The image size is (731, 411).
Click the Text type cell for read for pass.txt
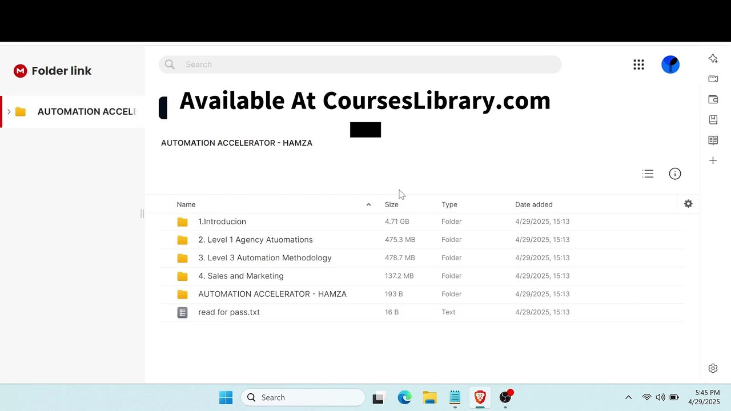click(448, 312)
